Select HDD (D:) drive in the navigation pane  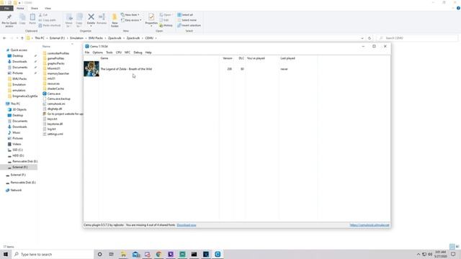18,155
